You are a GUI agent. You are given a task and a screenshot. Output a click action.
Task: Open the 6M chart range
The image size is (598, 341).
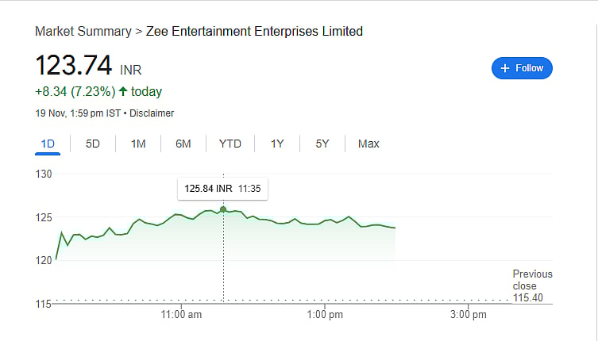[x=183, y=144]
